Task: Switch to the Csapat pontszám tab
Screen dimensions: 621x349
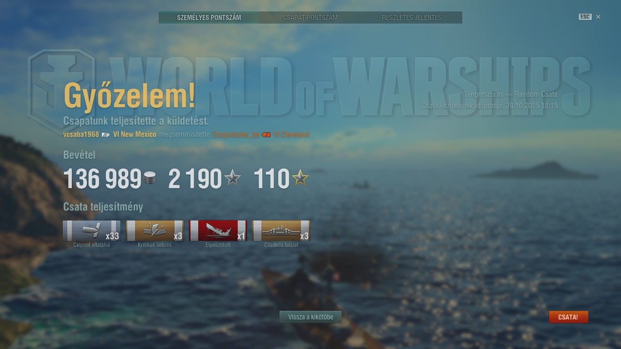Action: [310, 18]
